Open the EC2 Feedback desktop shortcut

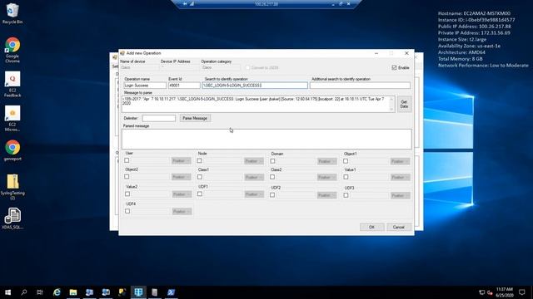pyautogui.click(x=12, y=84)
